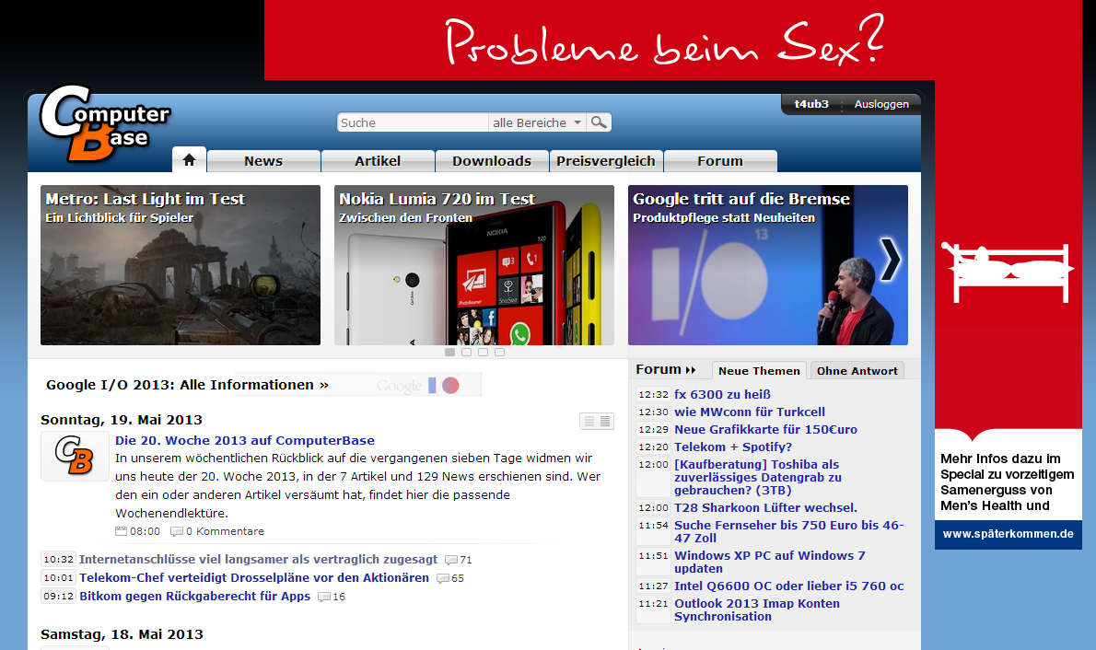
Task: Open 71 comments bubble for Internetanschlüsse article
Action: 459,560
